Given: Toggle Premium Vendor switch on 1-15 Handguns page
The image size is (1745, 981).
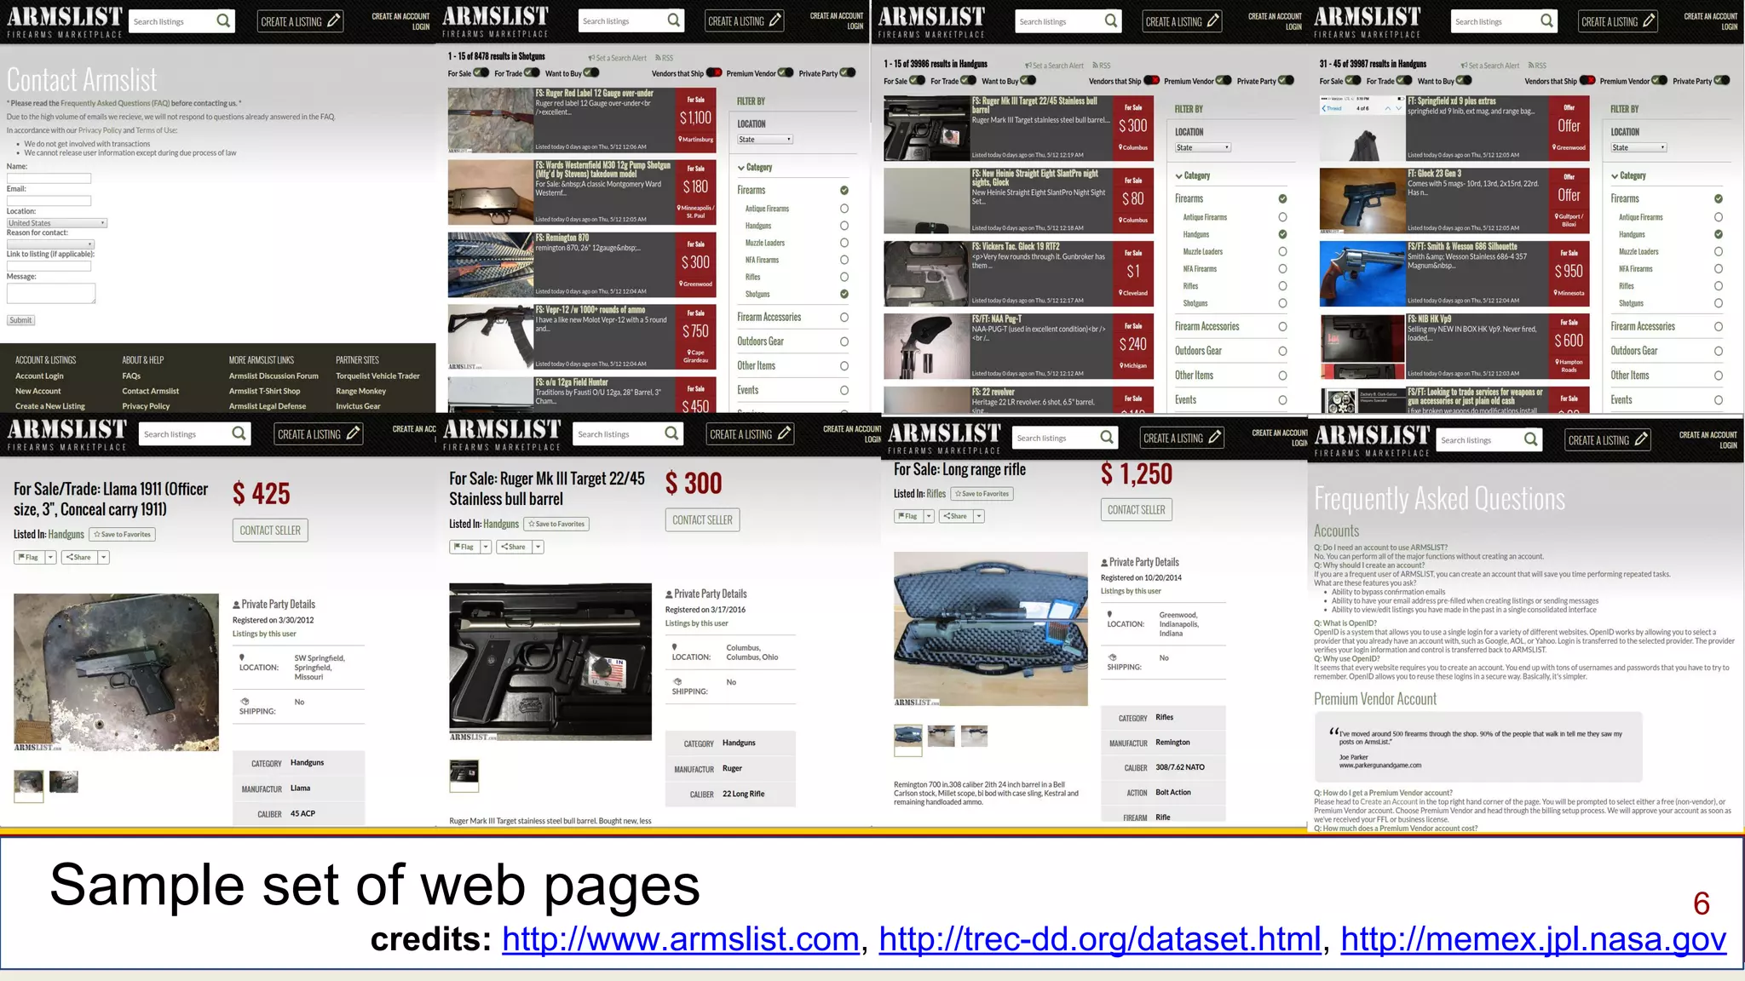Looking at the screenshot, I should pos(1224,80).
